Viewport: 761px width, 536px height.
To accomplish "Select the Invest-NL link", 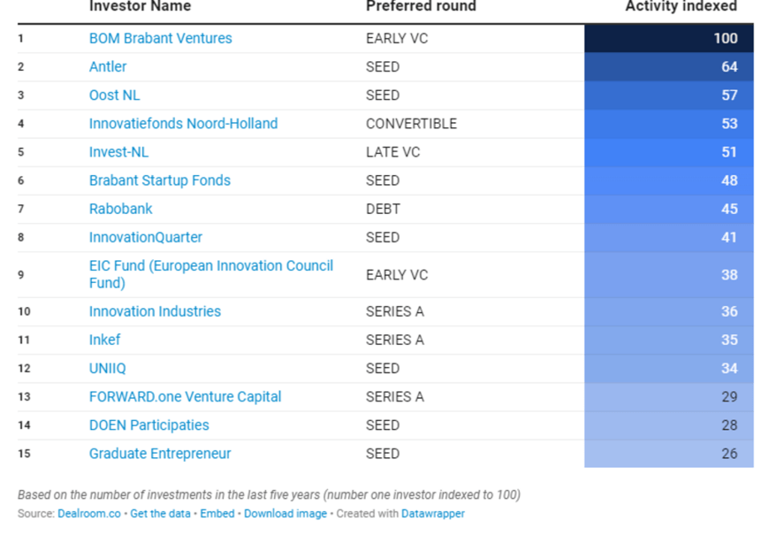I will [118, 152].
